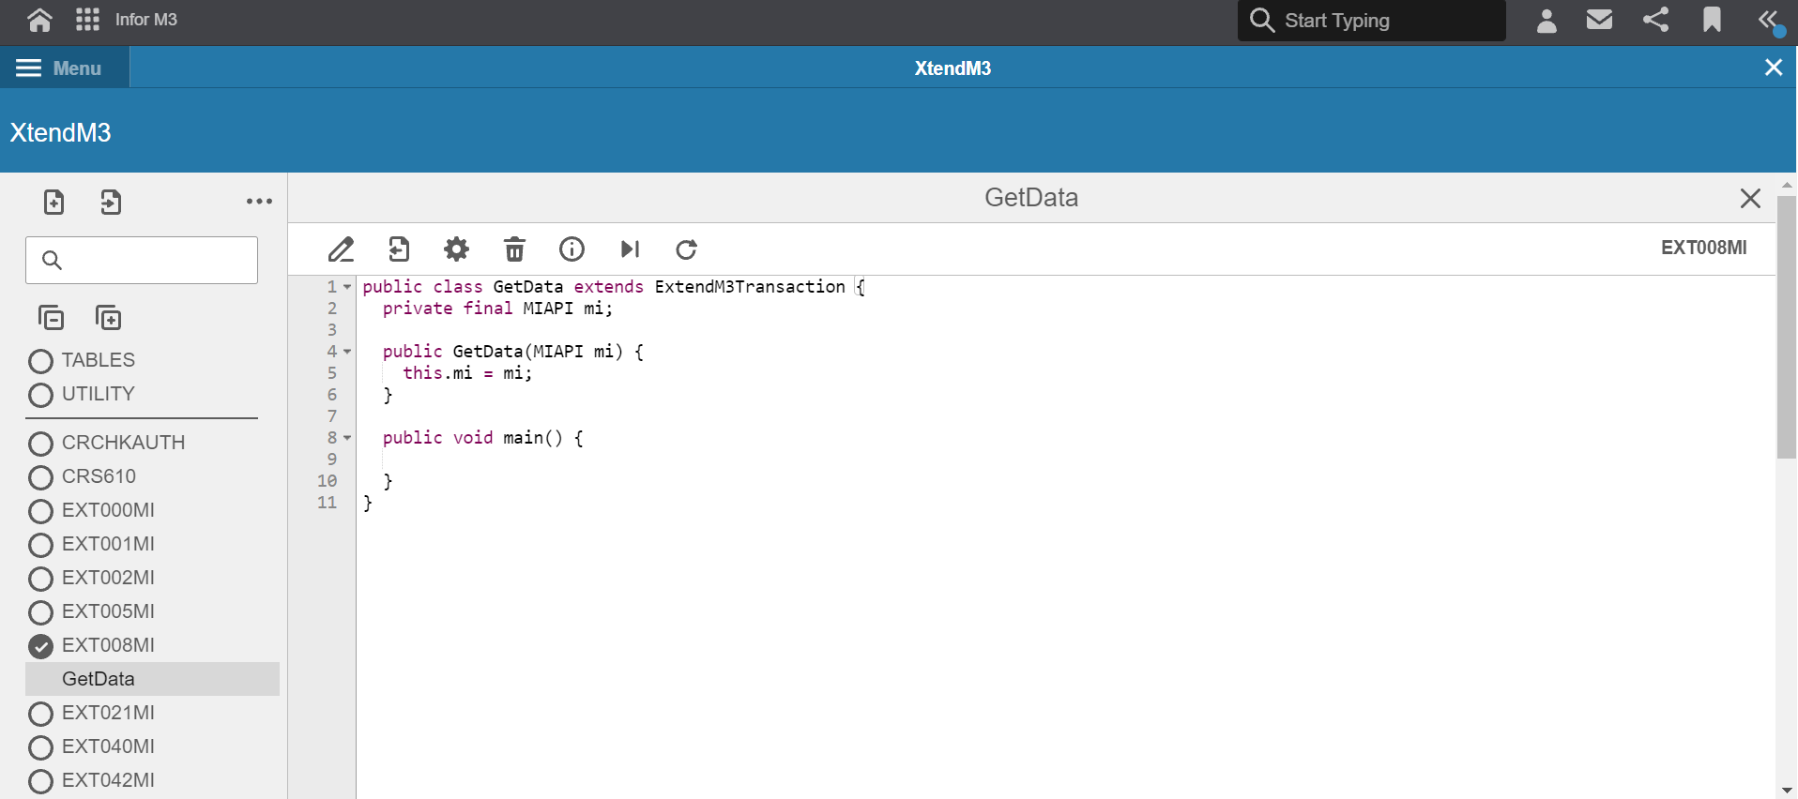
Task: Go to the Infor home icon
Action: (39, 20)
